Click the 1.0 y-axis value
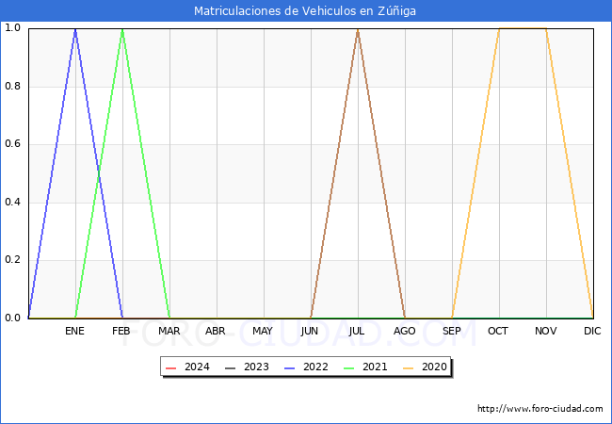Image resolution: width=612 pixels, height=424 pixels. point(12,27)
